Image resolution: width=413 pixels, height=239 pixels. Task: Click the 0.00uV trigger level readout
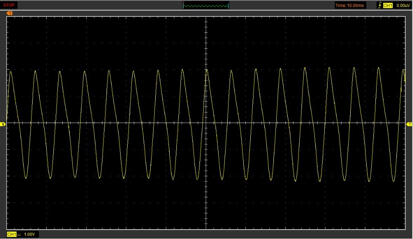pyautogui.click(x=403, y=5)
